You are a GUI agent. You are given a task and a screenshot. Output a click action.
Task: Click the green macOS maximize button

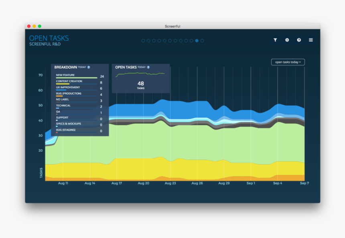click(40, 26)
